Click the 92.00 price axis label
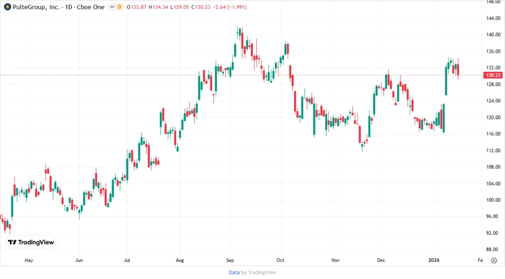The width and height of the screenshot is (505, 279). [493, 233]
